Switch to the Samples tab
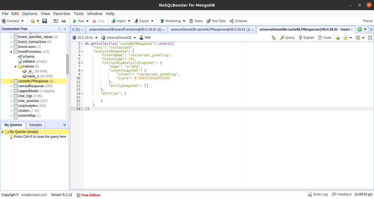The width and height of the screenshot is (374, 199). [x=36, y=125]
